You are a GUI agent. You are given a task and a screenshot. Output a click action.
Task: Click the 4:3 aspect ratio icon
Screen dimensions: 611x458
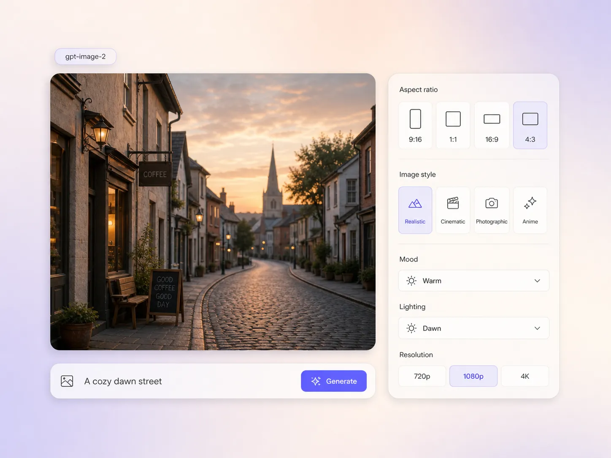point(530,119)
